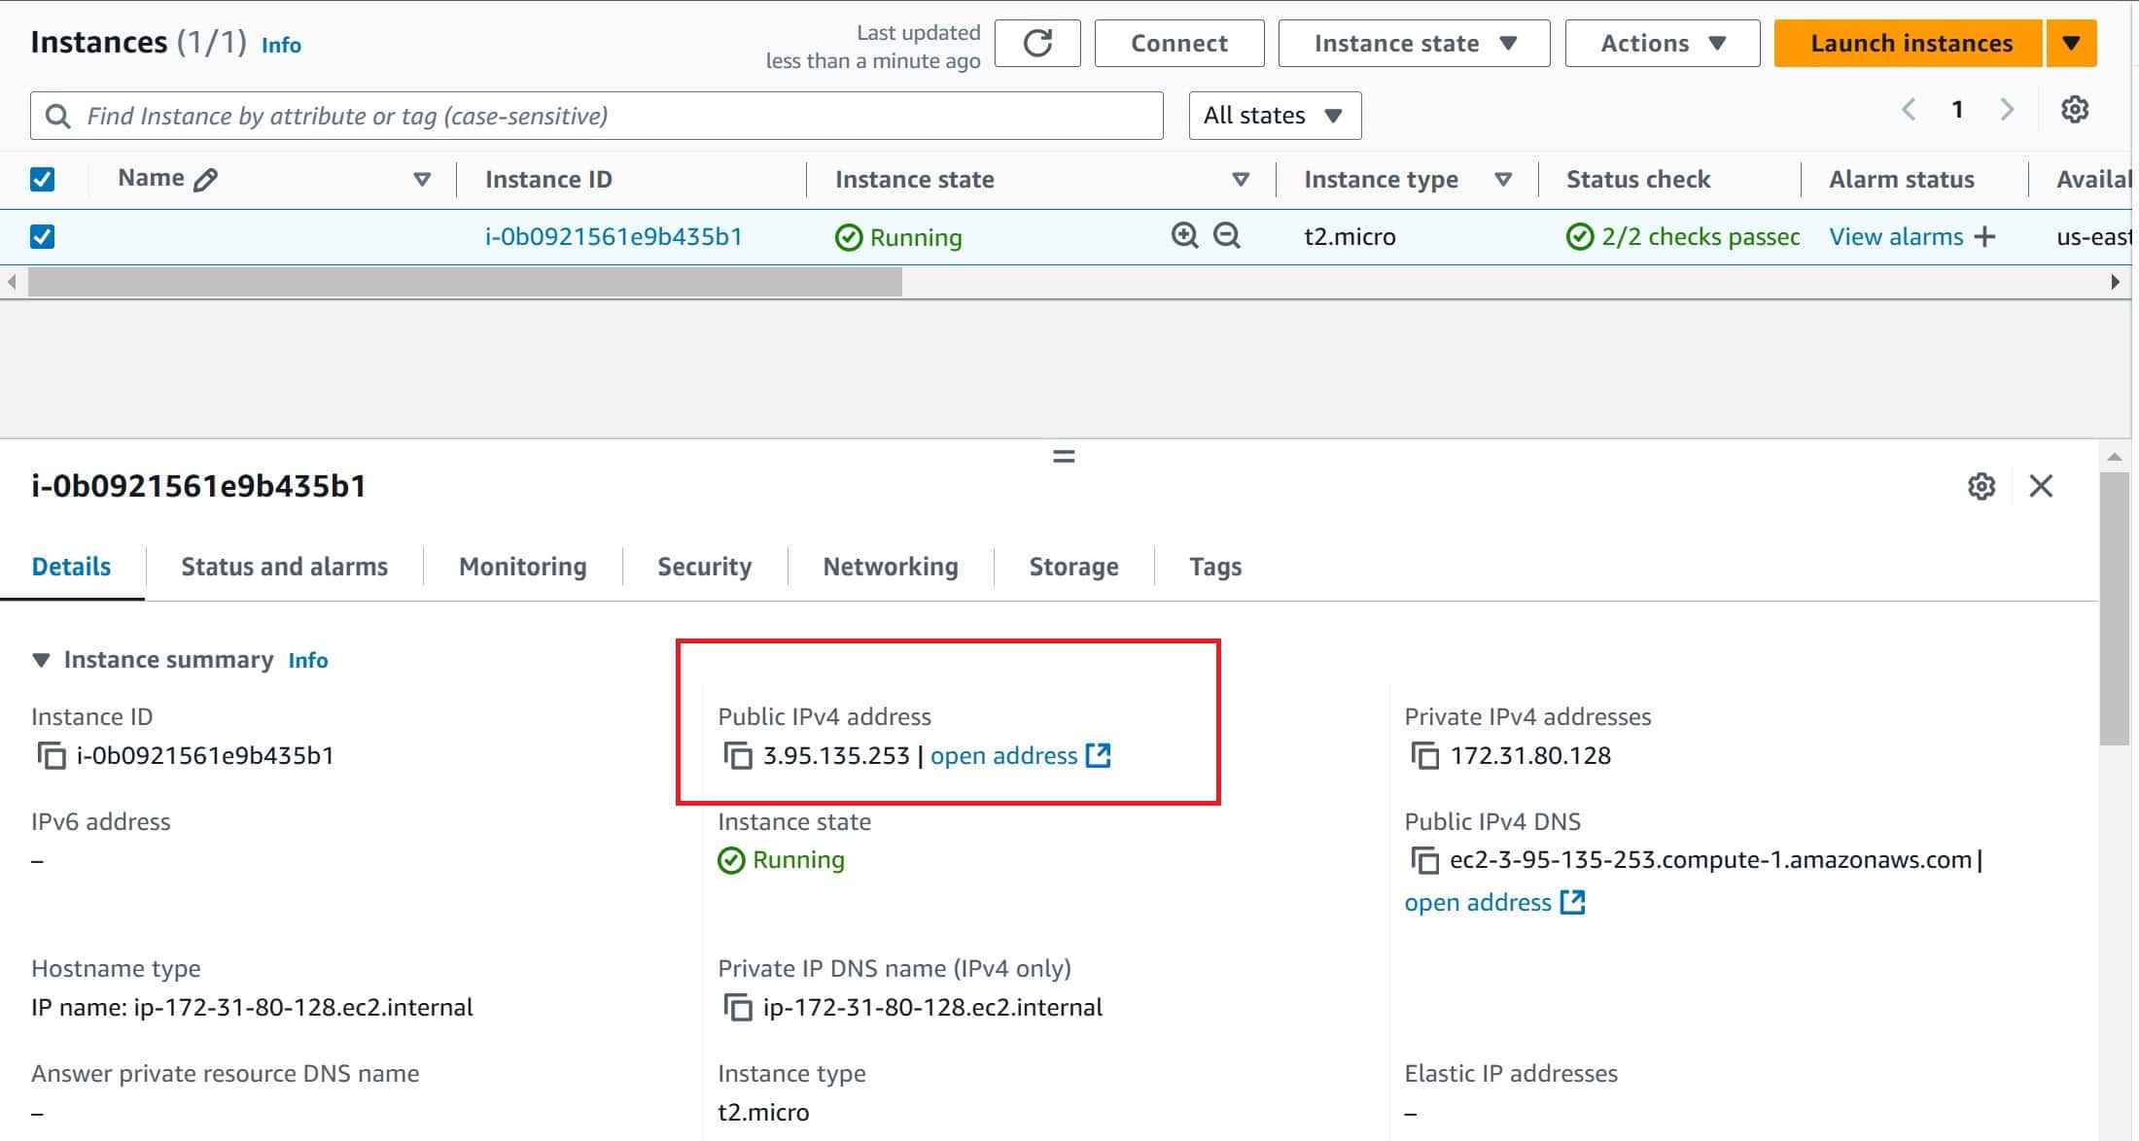Open address link next to public IPv4
The height and width of the screenshot is (1141, 2139).
point(1003,755)
